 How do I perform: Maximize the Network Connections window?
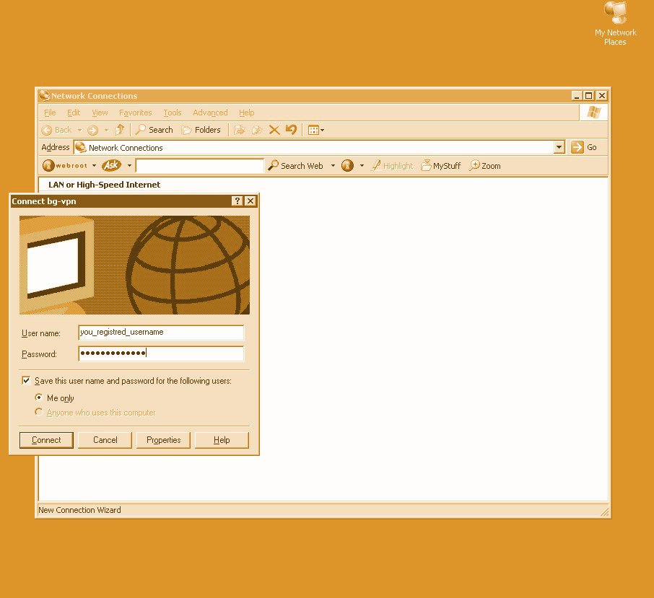tap(588, 96)
